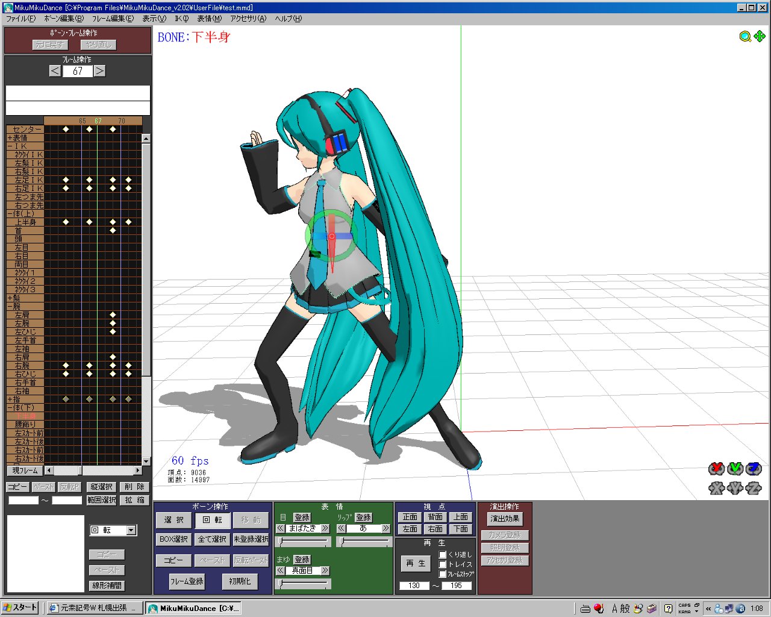Select next eye expression after まばたき
The height and width of the screenshot is (617, 771).
click(325, 528)
